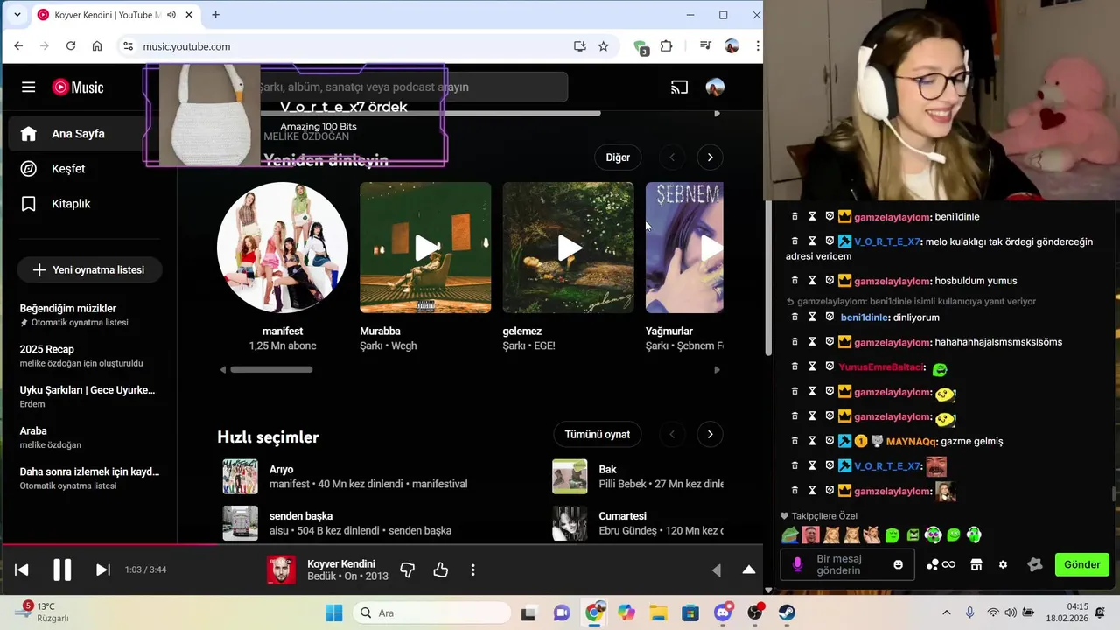Play senden başka in quick picks
Screen dimensions: 1120x630
click(240, 523)
